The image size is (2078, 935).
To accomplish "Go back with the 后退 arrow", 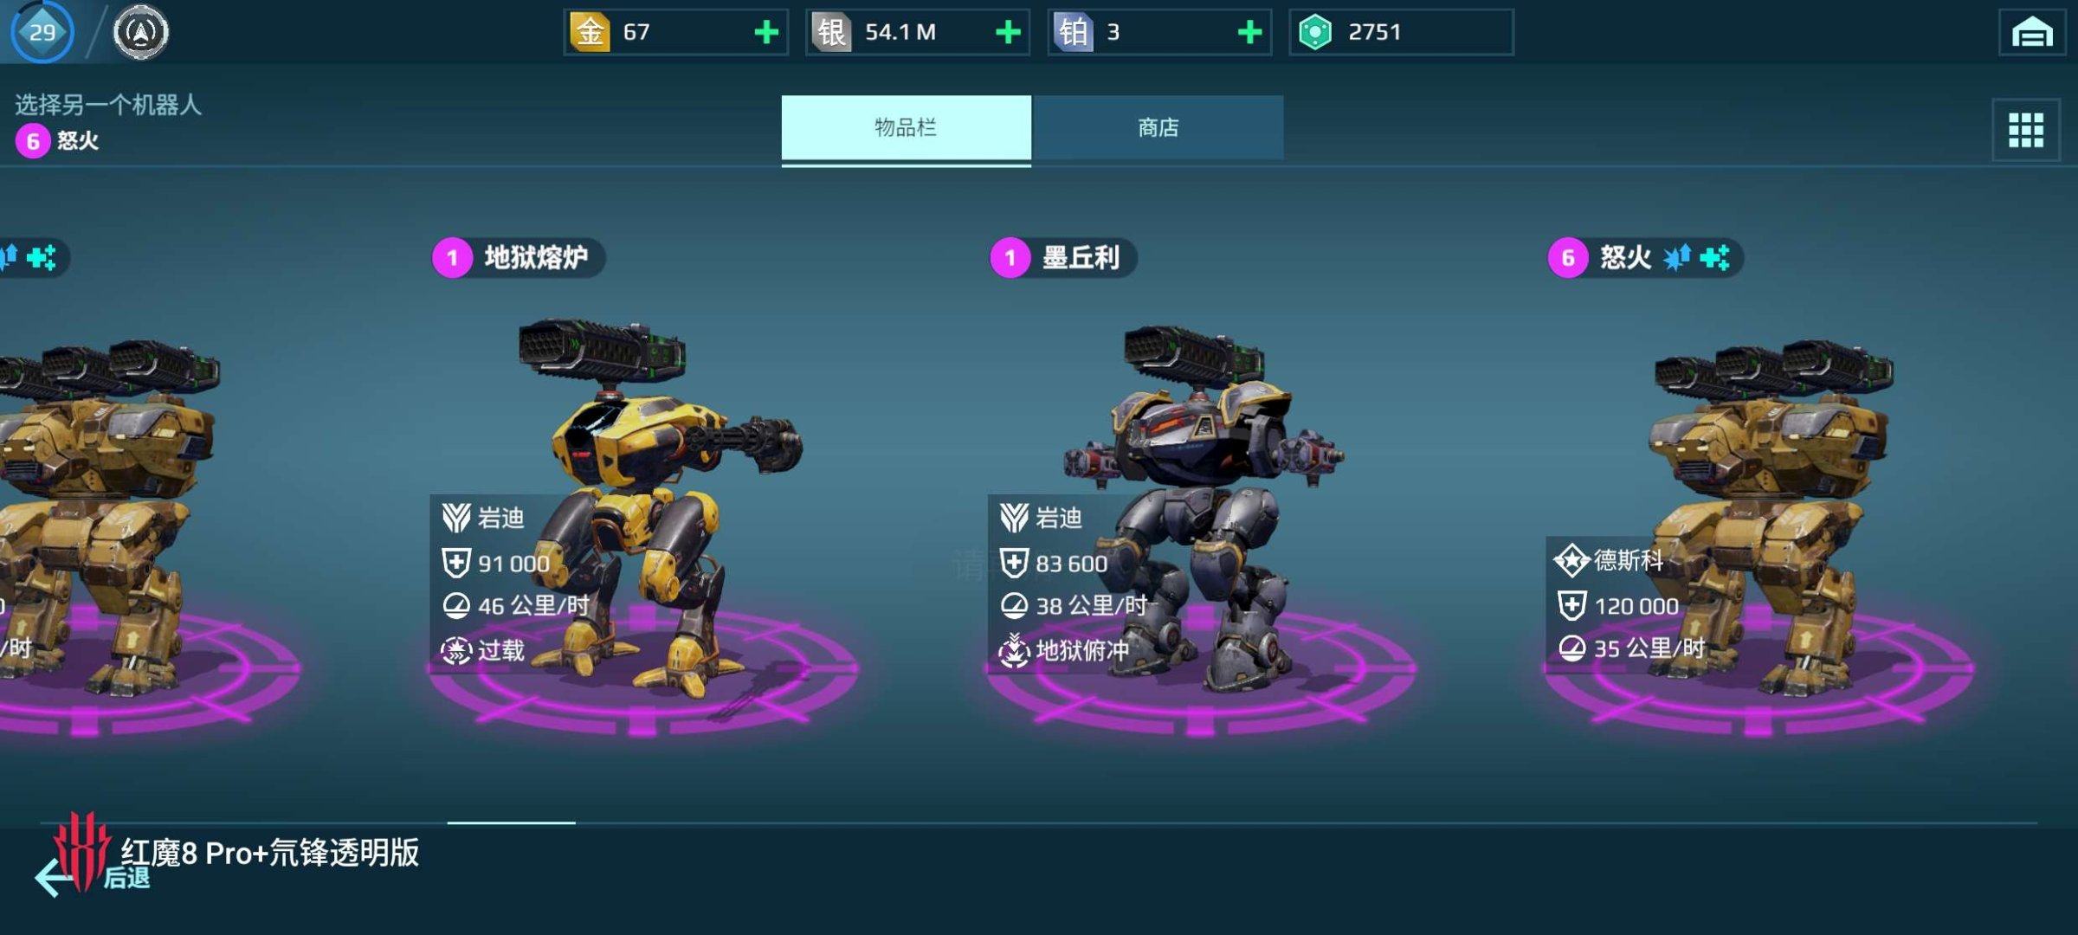I will point(55,878).
